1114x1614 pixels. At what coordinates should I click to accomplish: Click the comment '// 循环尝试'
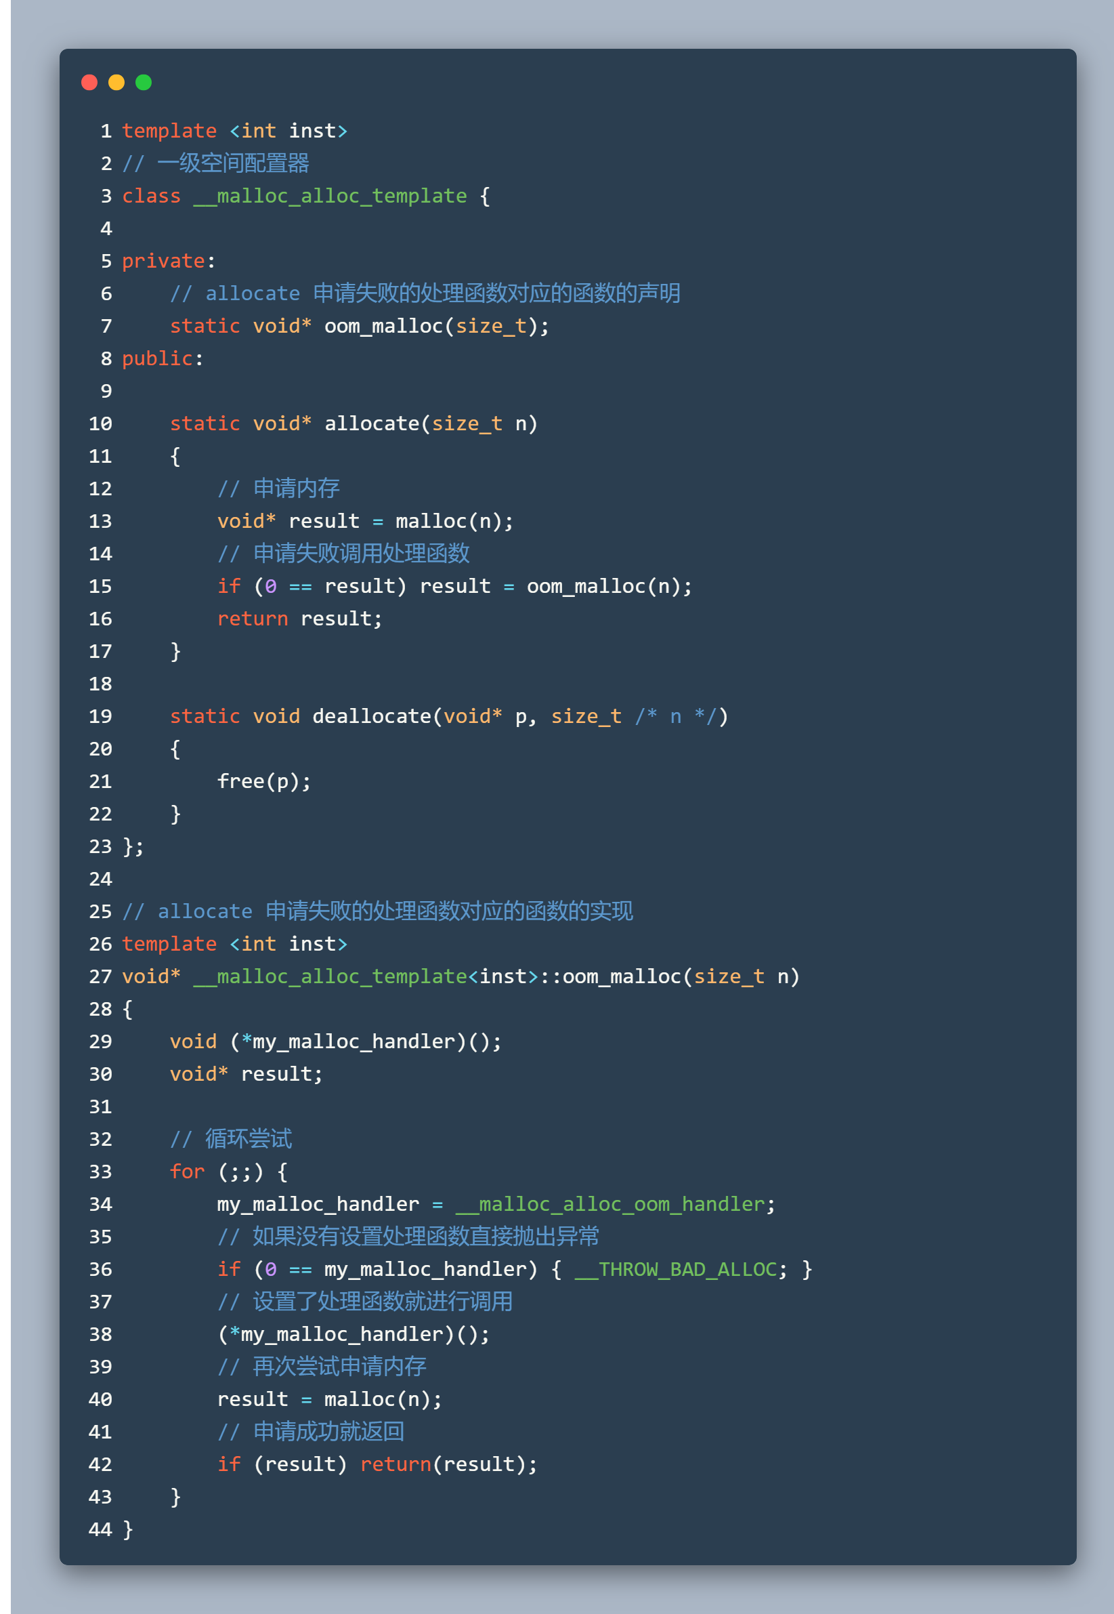pos(231,1139)
